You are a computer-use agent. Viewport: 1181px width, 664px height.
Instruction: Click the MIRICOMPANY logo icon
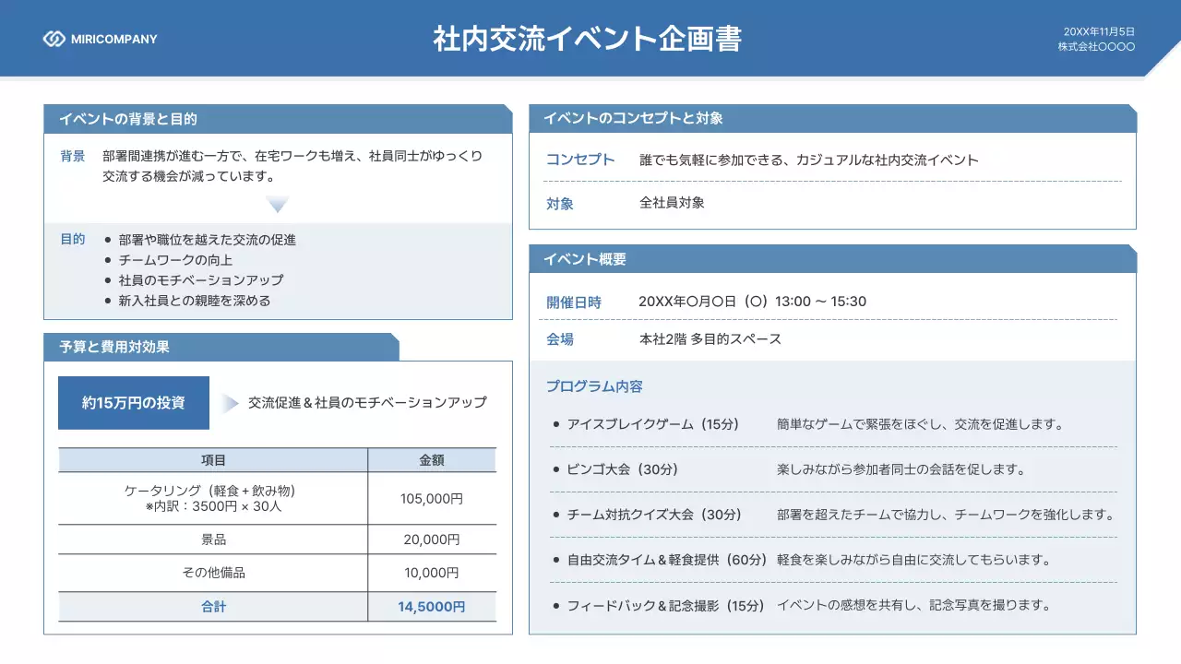point(54,38)
